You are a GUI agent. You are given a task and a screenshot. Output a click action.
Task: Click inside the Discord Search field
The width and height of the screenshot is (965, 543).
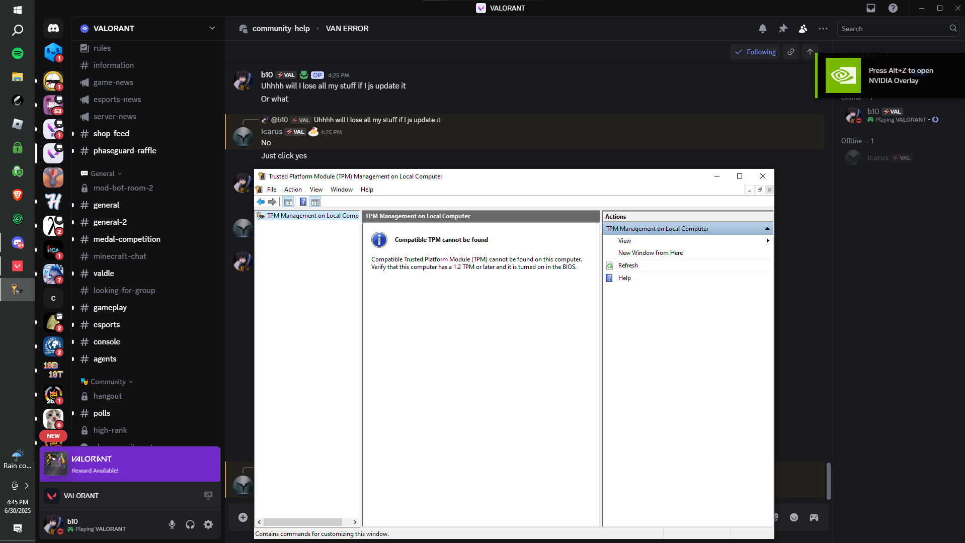tap(898, 29)
